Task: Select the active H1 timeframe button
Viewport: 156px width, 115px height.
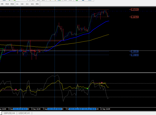Action: [17, 4]
